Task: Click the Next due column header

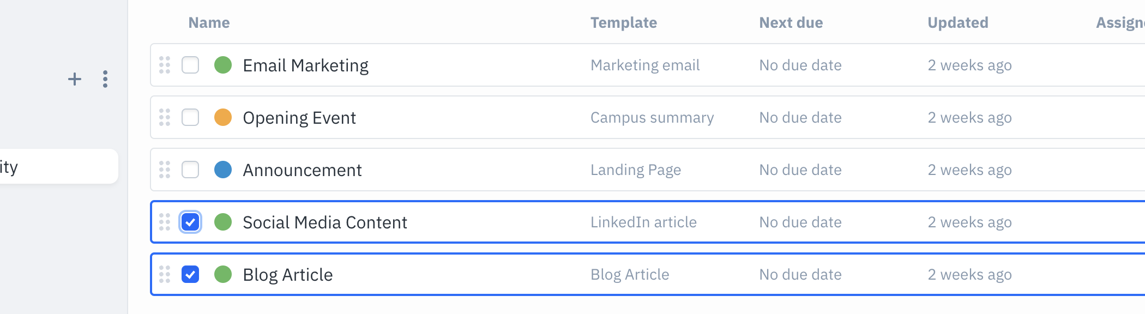Action: (x=791, y=22)
